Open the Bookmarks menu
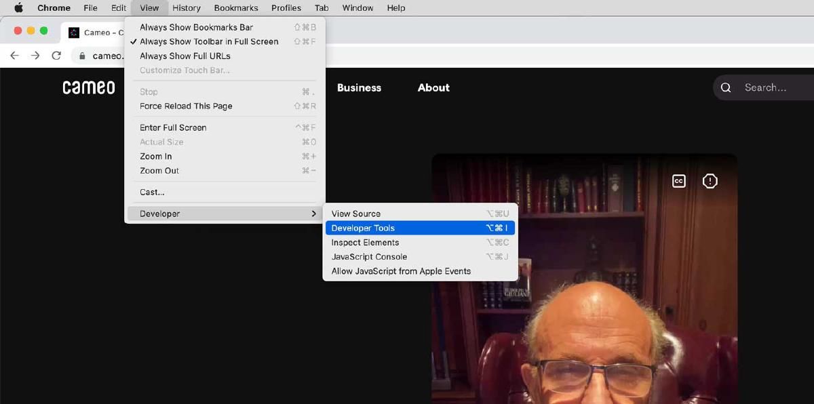The height and width of the screenshot is (404, 814). click(x=236, y=8)
